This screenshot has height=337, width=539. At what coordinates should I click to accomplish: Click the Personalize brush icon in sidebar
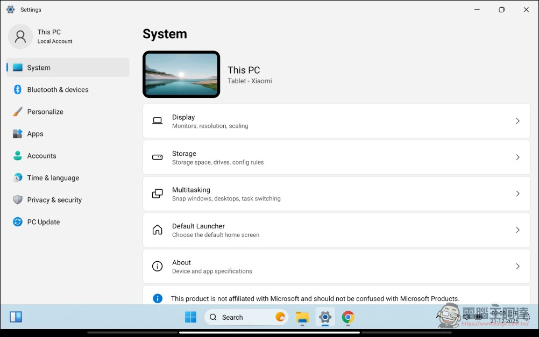[x=18, y=112]
